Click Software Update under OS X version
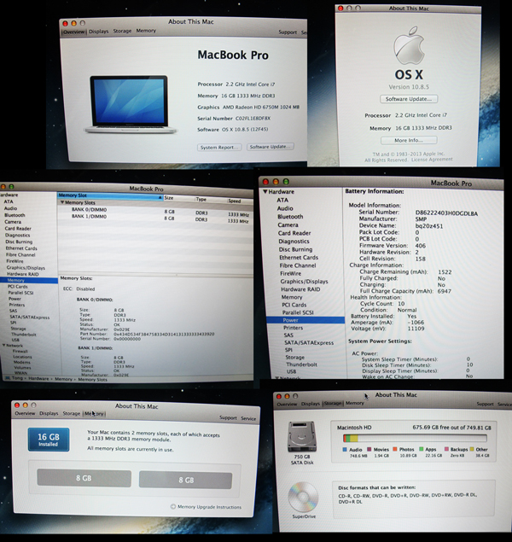The height and width of the screenshot is (542, 512). (409, 99)
